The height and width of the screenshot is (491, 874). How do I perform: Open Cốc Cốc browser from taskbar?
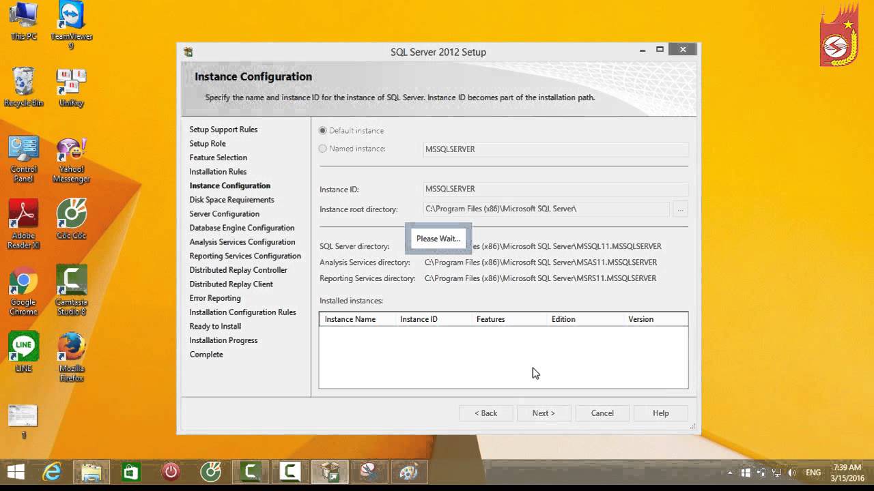210,472
